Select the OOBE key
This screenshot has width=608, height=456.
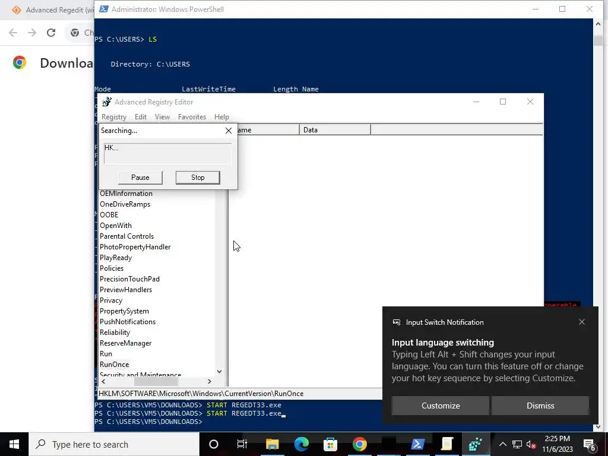click(109, 215)
